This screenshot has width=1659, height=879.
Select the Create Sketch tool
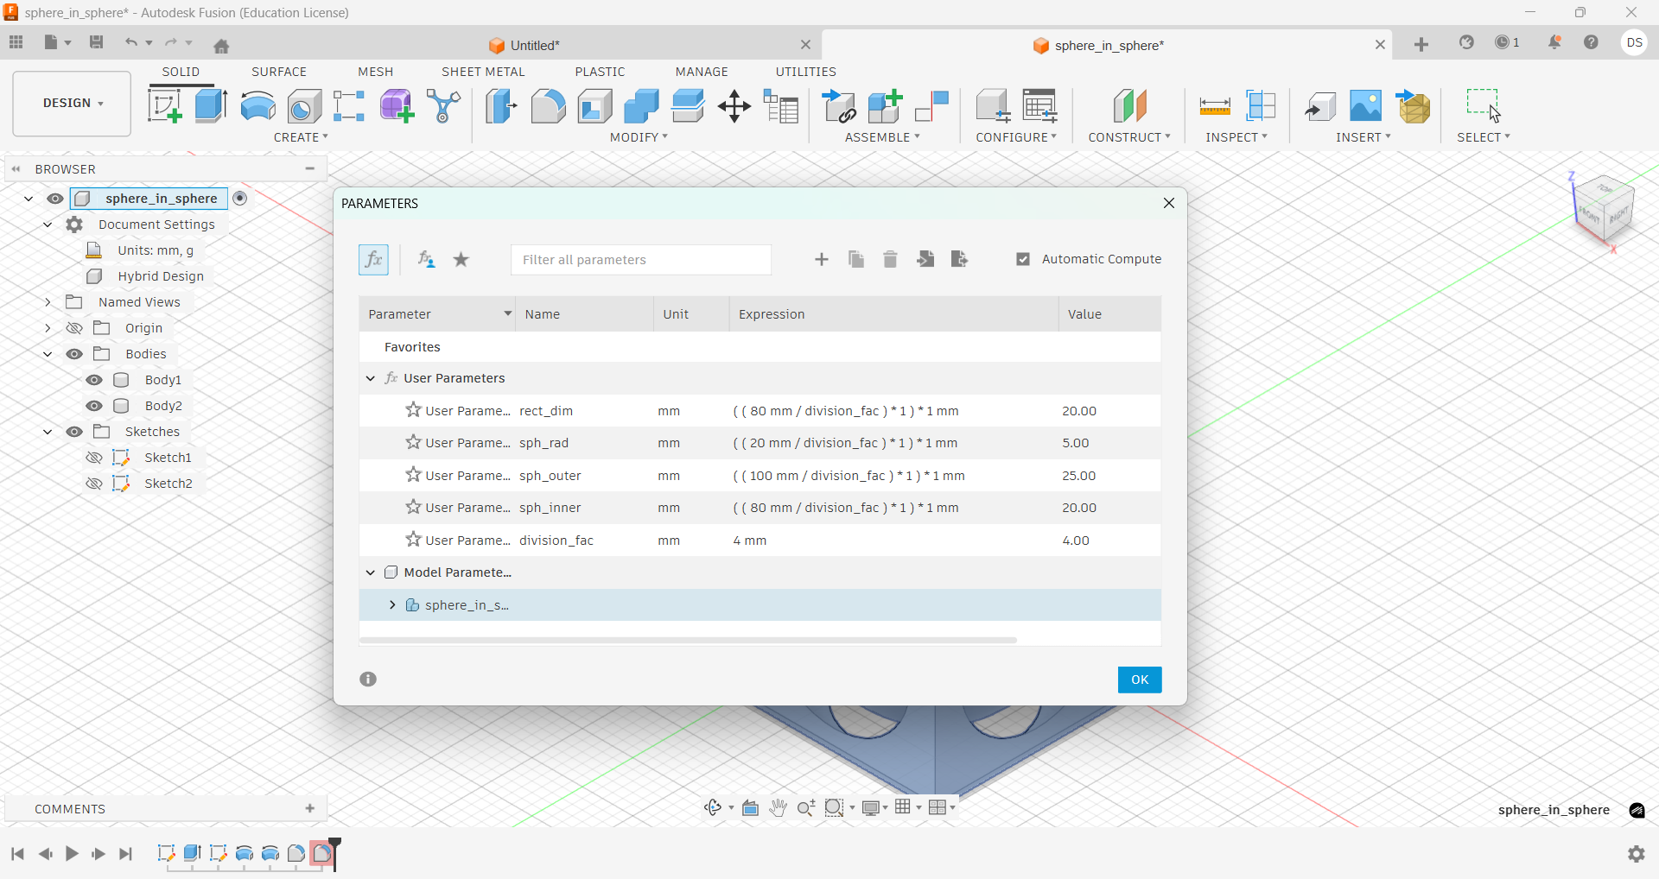click(x=165, y=106)
